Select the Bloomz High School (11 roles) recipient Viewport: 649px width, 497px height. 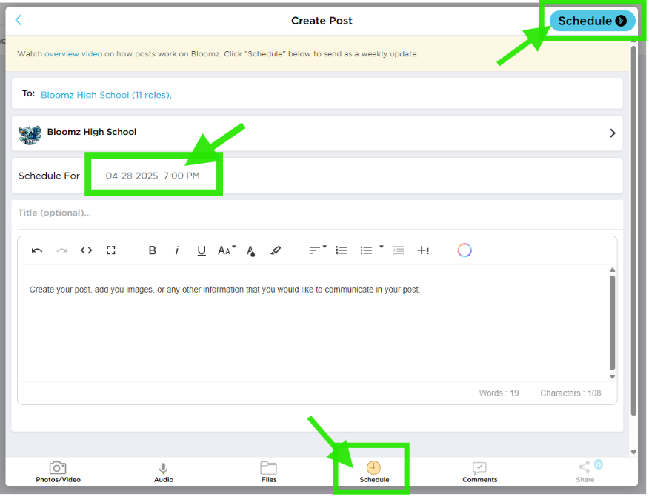pyautogui.click(x=106, y=95)
